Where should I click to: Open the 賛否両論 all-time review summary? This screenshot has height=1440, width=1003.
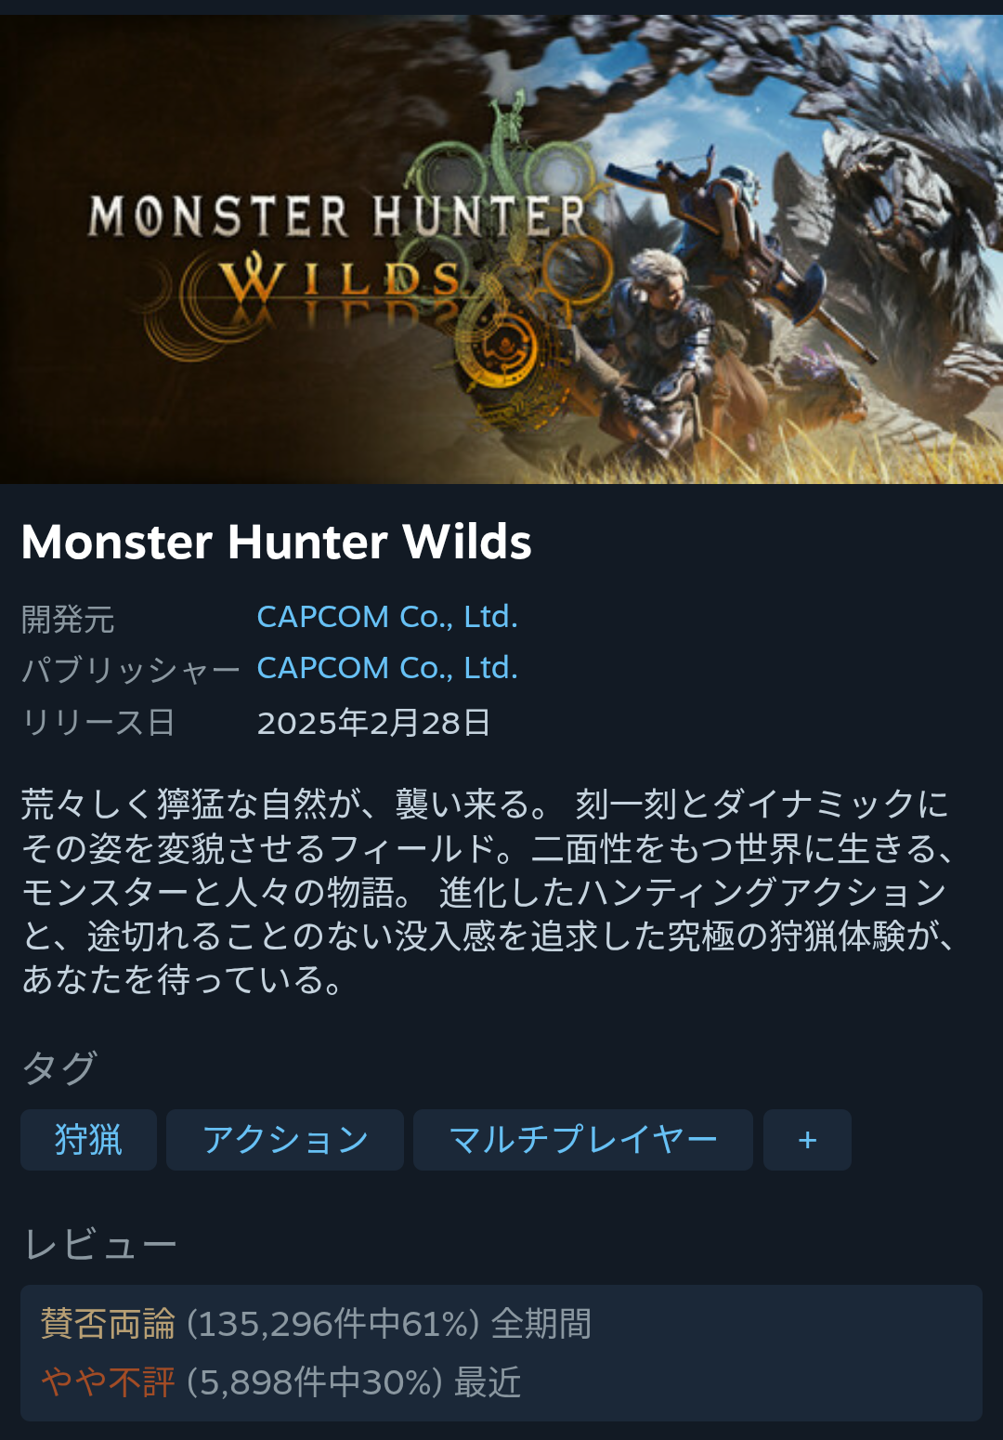point(316,1324)
